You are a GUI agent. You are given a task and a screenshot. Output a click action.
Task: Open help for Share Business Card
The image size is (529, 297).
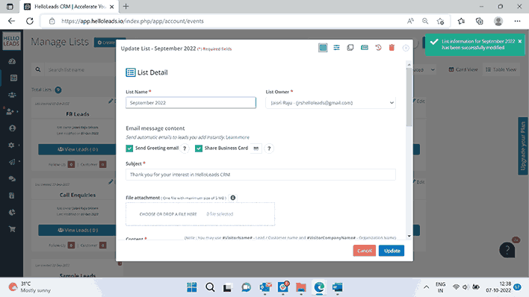tap(269, 148)
